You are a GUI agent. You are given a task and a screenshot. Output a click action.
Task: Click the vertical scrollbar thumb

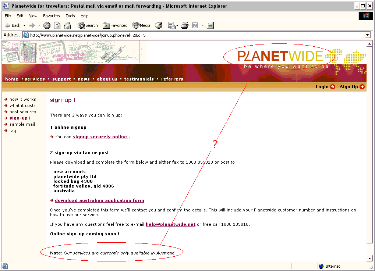369,145
